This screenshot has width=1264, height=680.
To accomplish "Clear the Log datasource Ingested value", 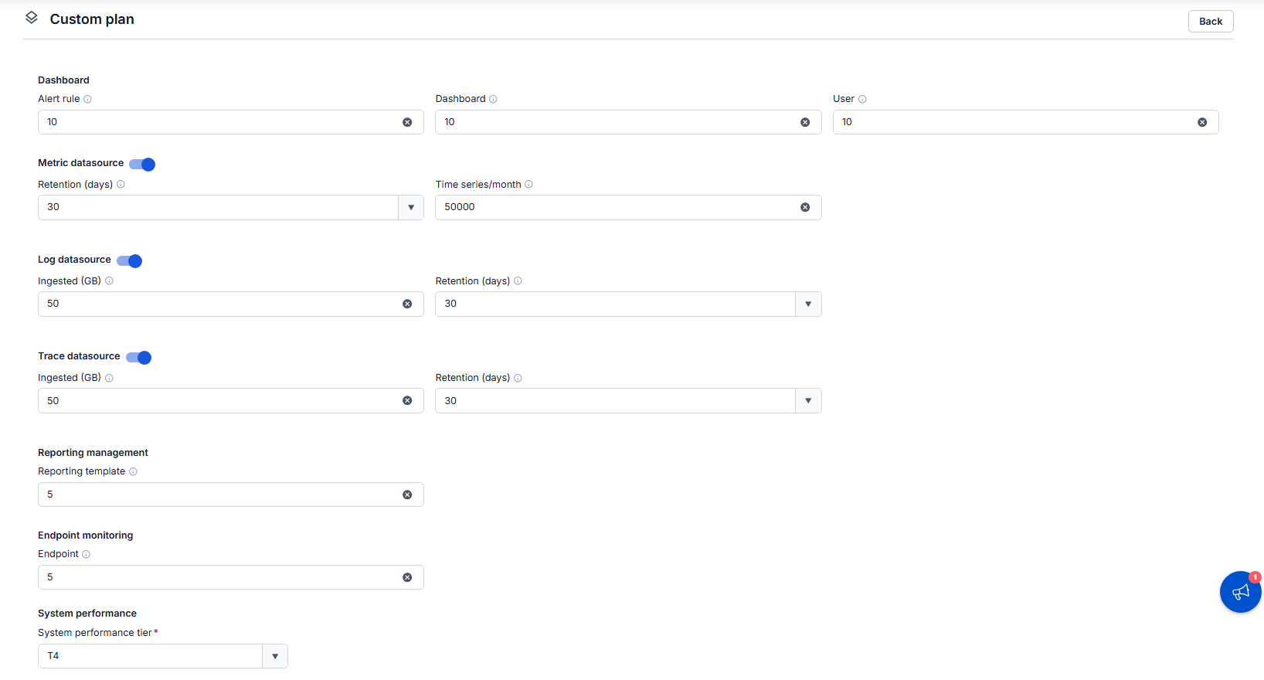I will tap(407, 304).
